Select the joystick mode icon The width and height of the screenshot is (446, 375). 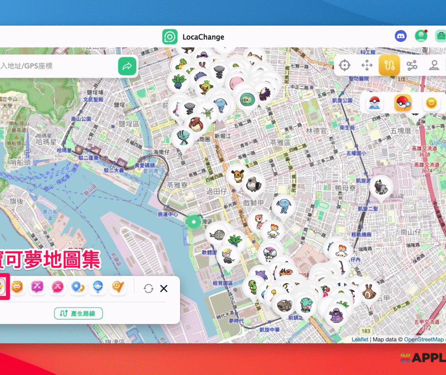click(434, 66)
